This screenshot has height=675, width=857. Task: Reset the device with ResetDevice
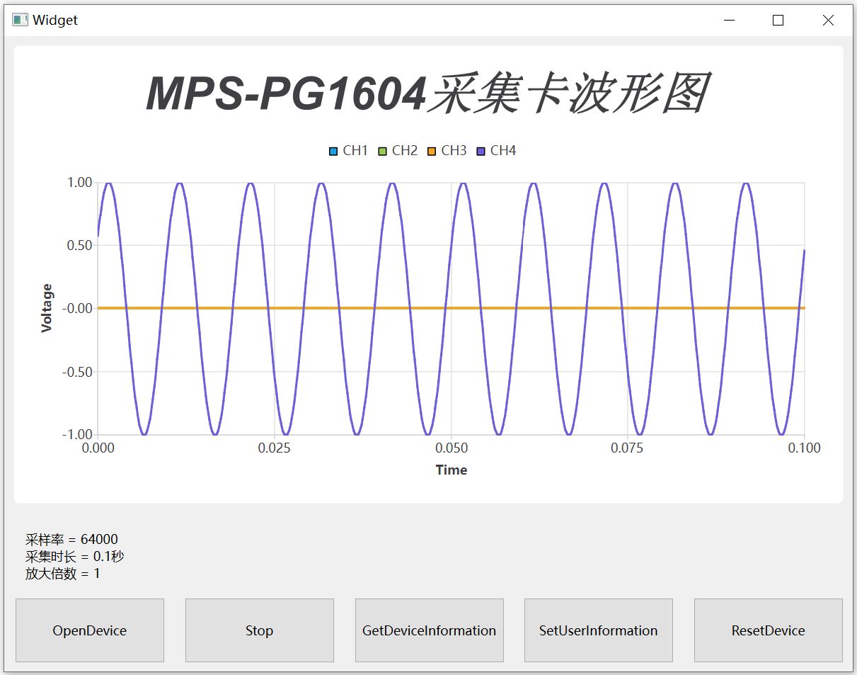pyautogui.click(x=768, y=630)
